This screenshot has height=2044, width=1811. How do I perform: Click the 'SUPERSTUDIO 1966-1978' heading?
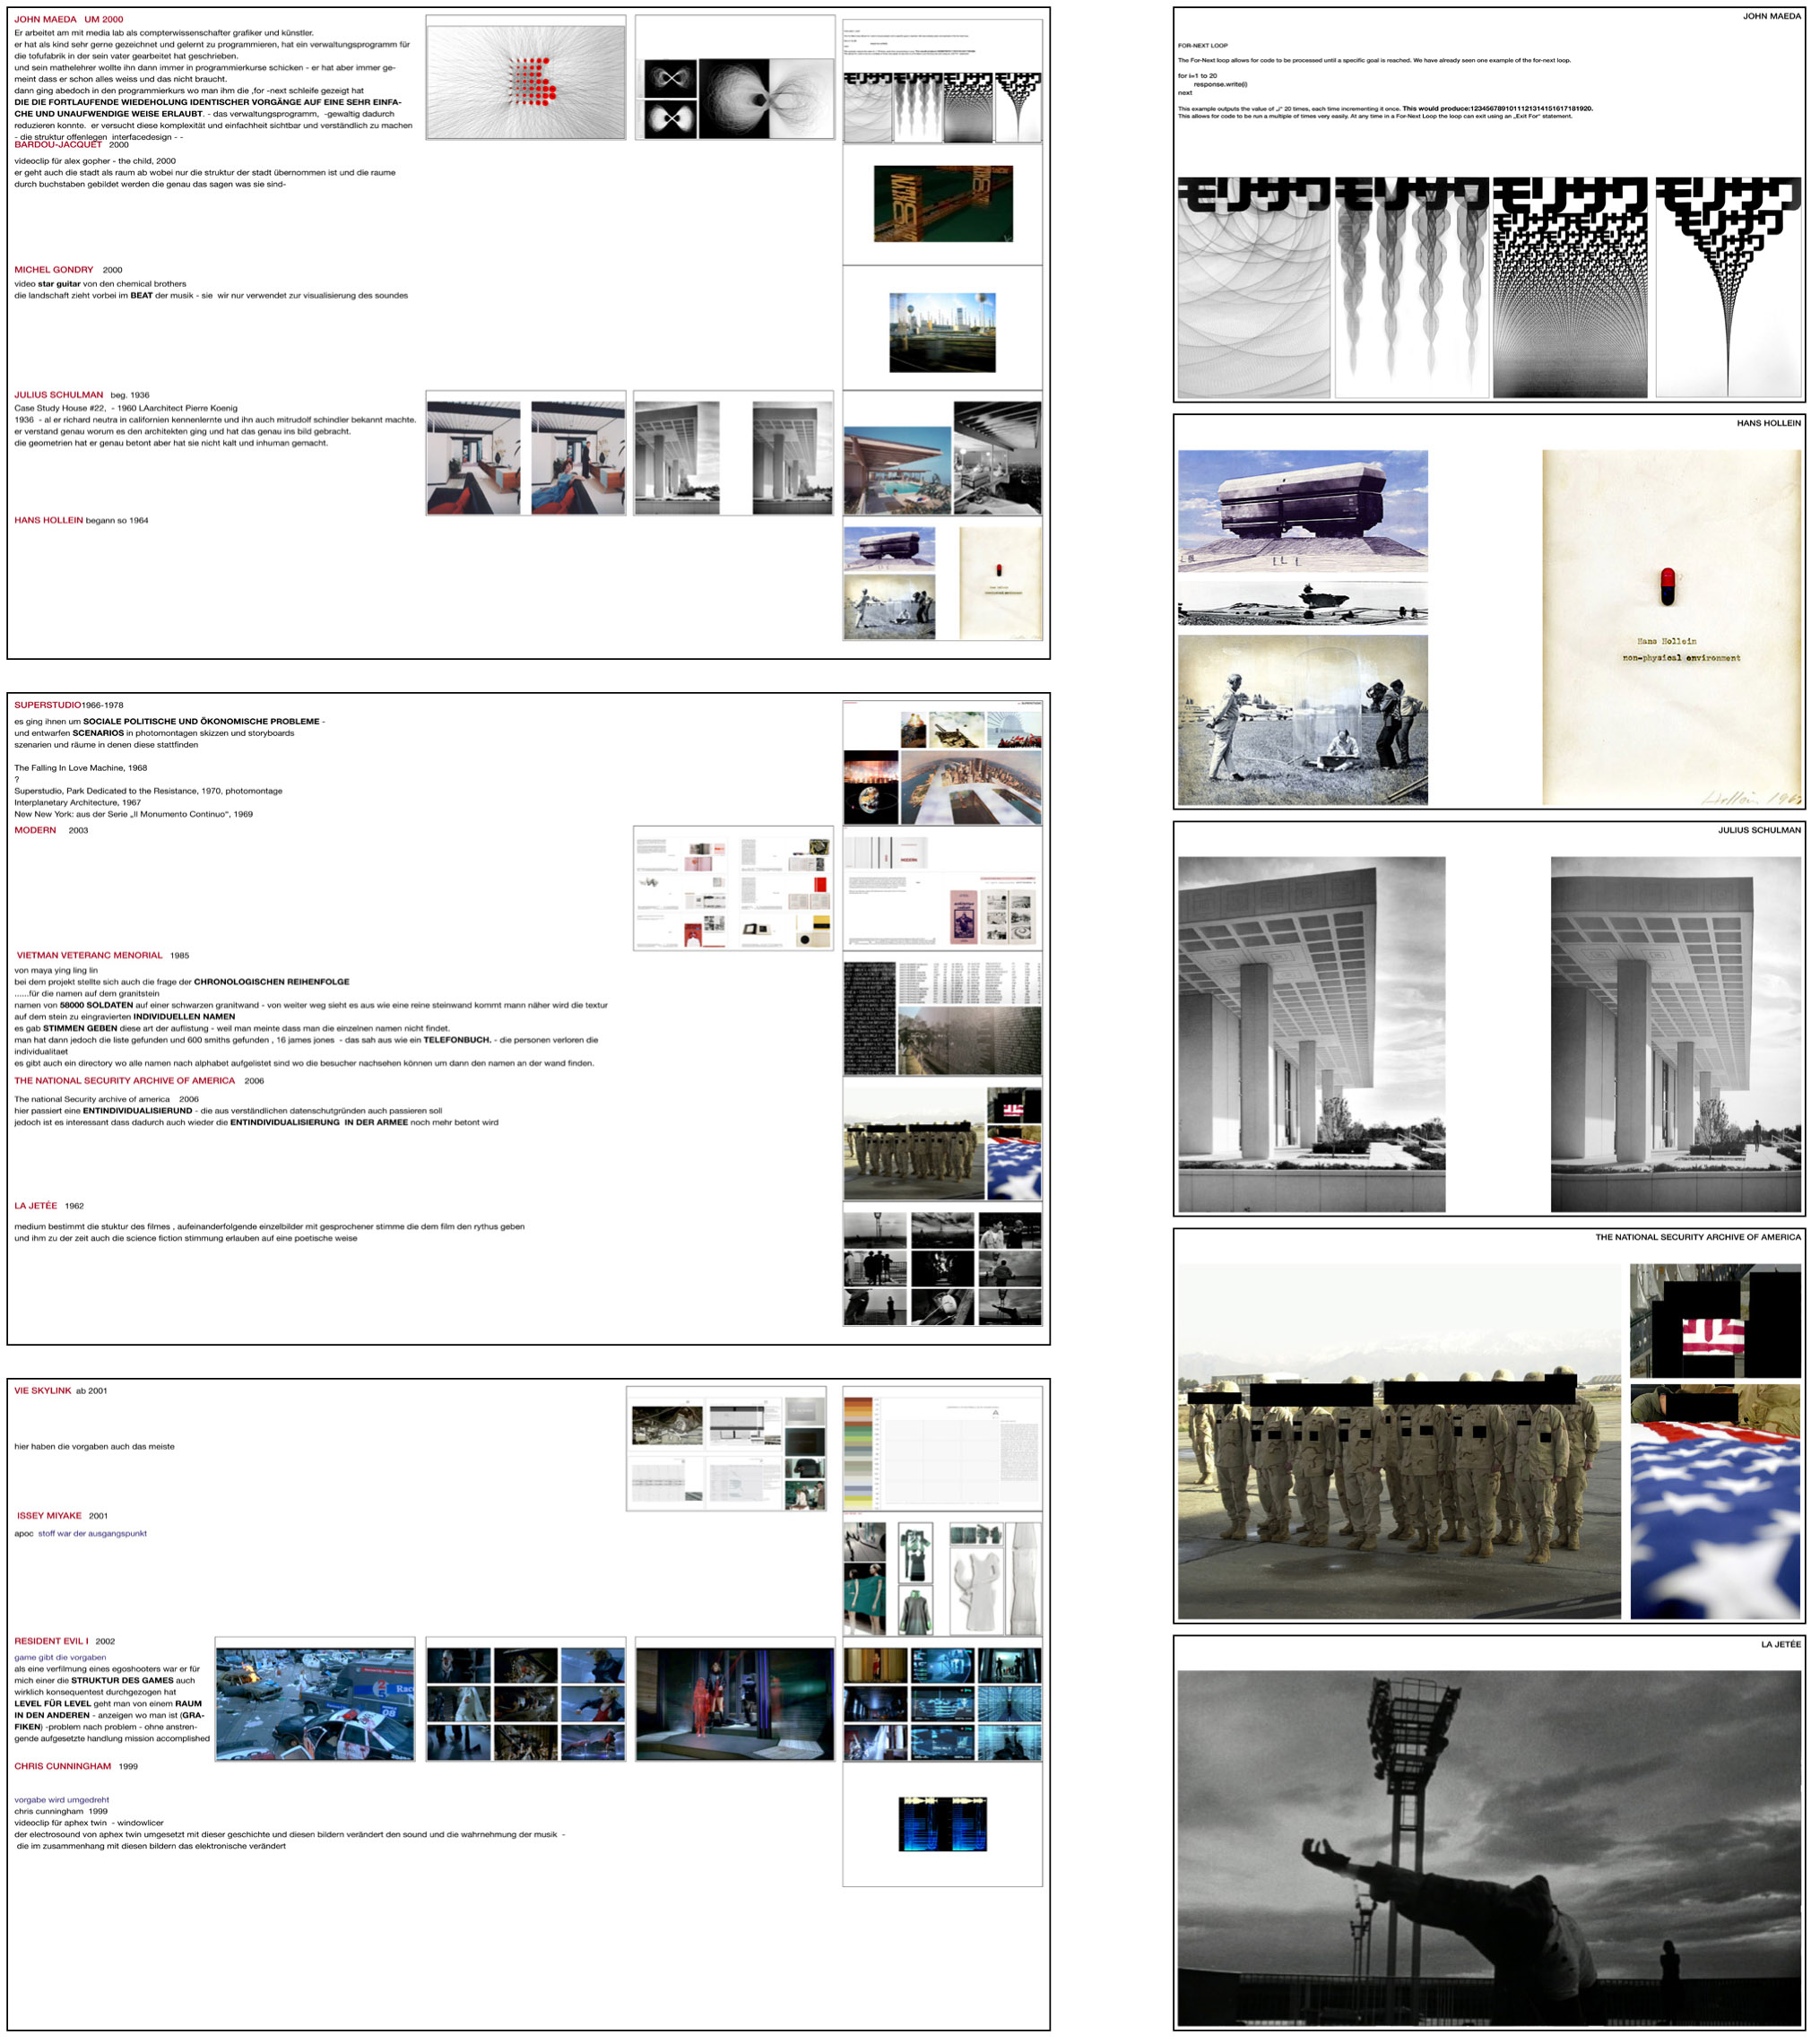(69, 705)
